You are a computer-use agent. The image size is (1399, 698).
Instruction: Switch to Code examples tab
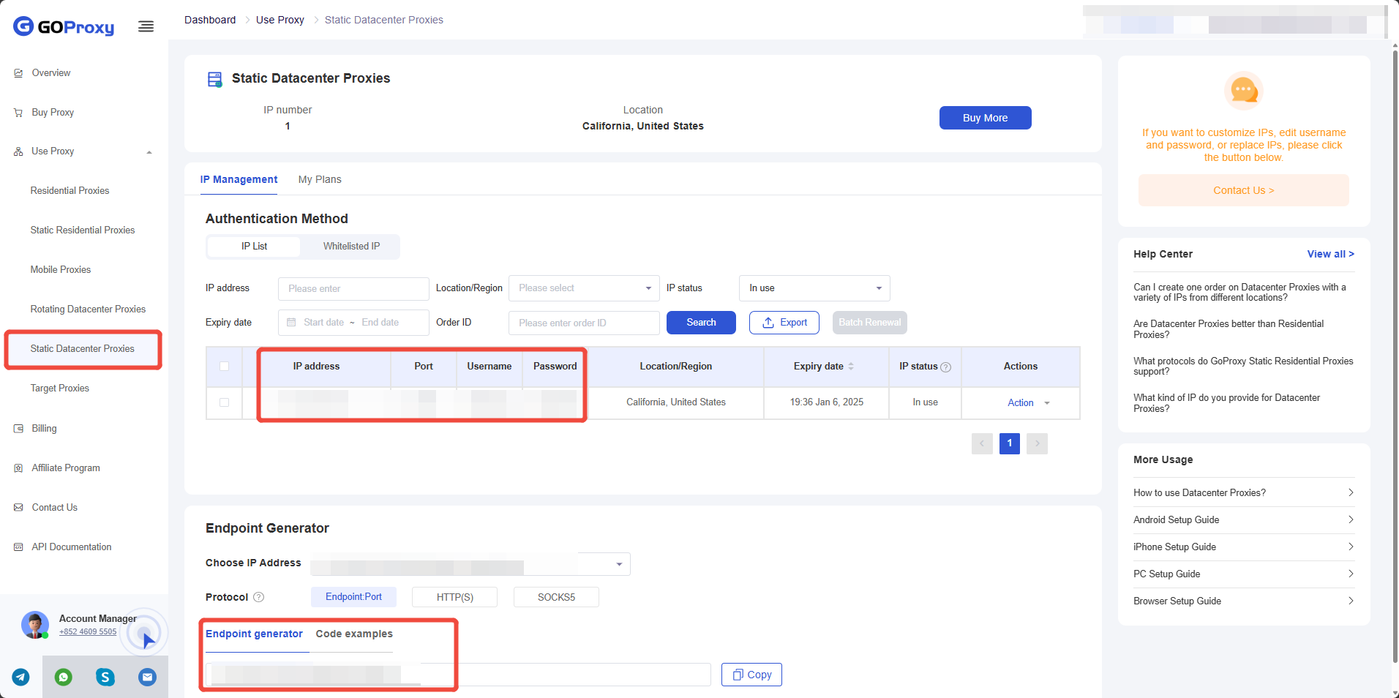[354, 634]
